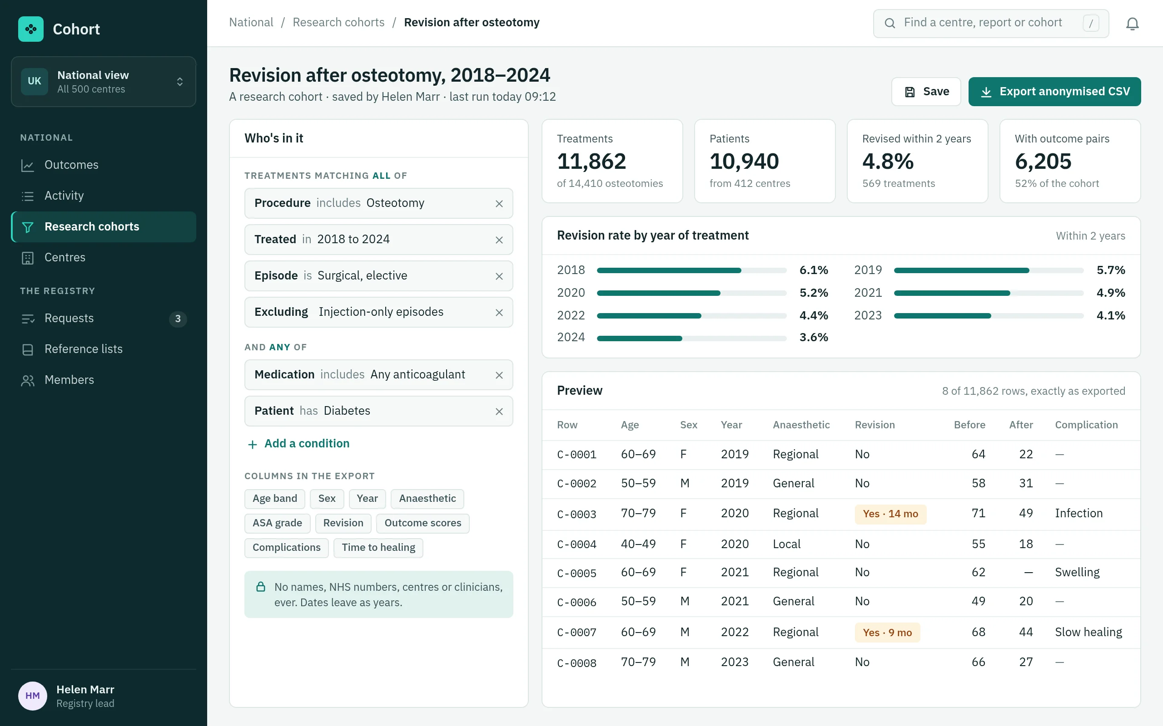
Task: Toggle the Outcome scores export column chip
Action: point(422,523)
